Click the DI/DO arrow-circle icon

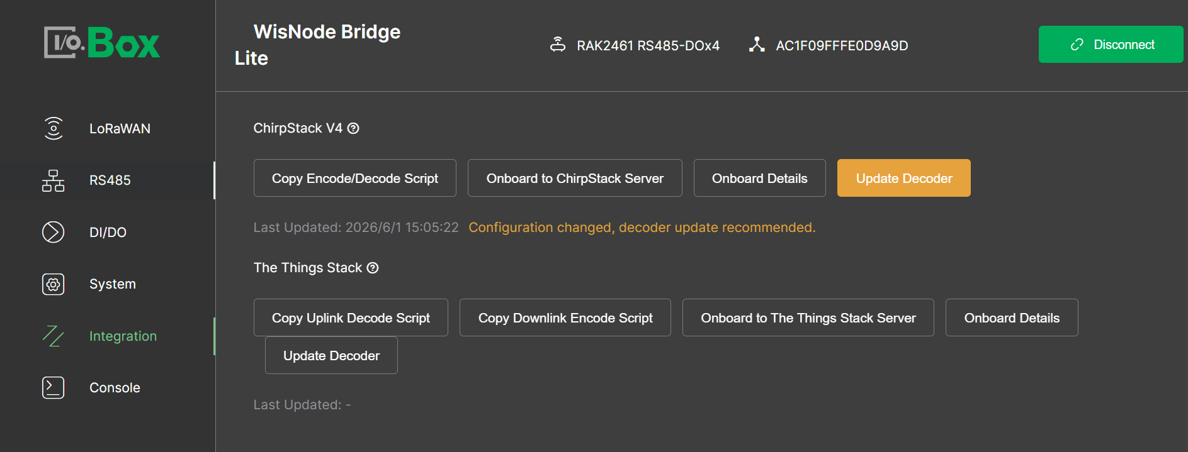[x=54, y=232]
